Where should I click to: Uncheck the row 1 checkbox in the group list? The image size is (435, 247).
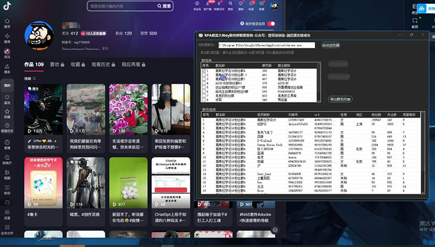point(204,71)
